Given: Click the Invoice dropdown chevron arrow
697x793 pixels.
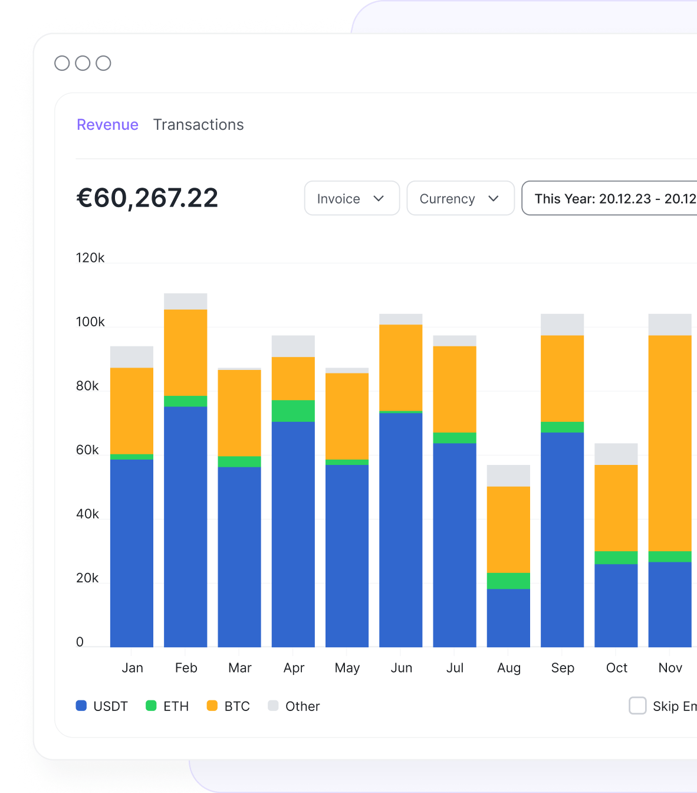Looking at the screenshot, I should [379, 198].
